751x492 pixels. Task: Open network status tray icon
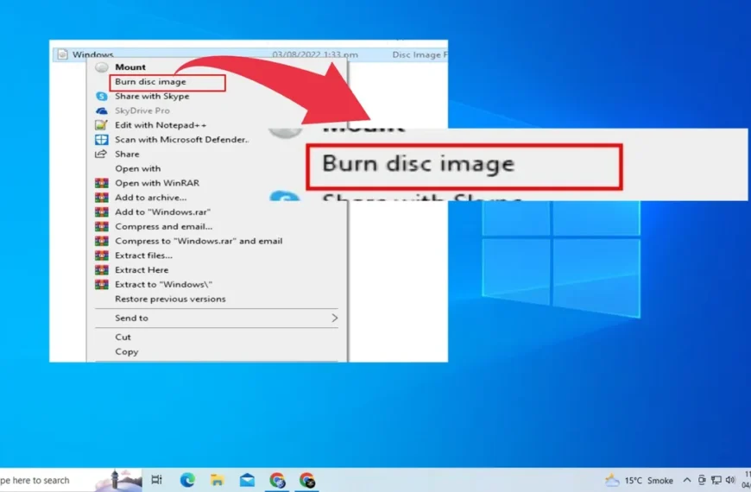716,480
